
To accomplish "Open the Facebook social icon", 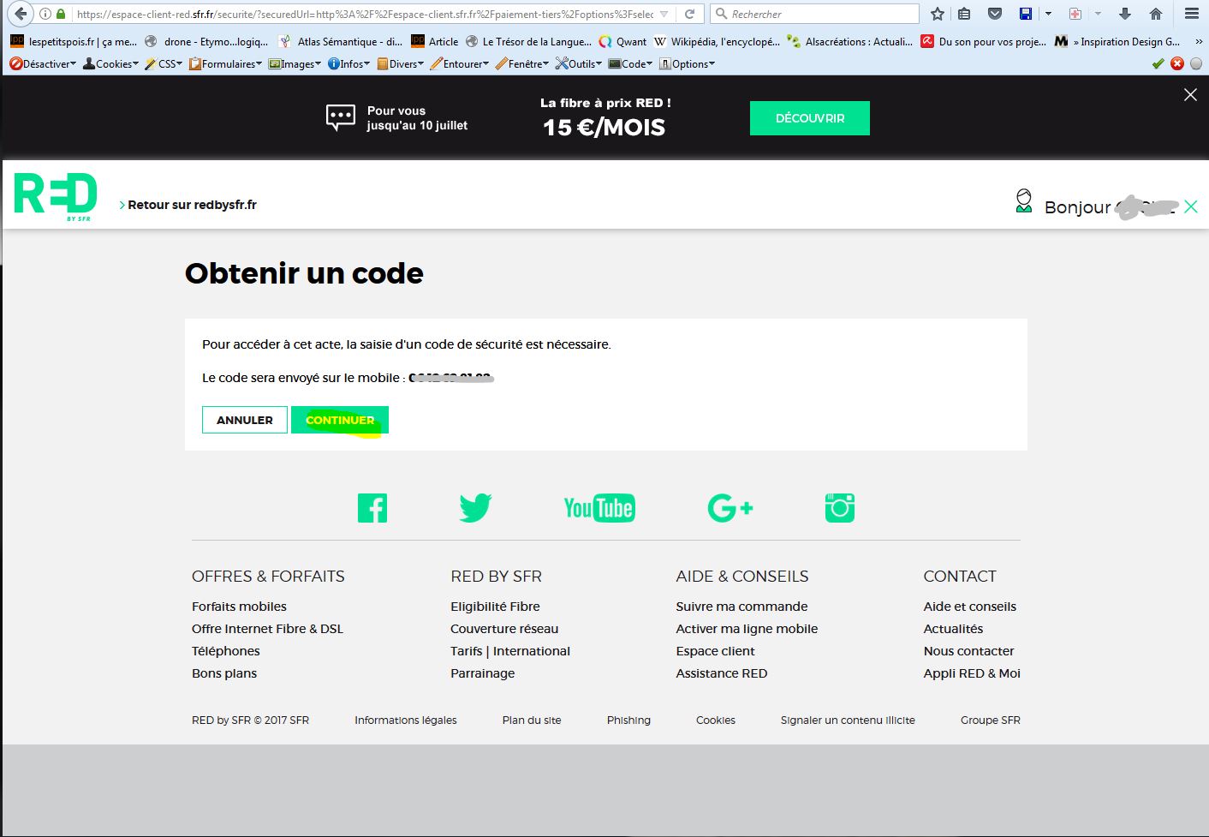I will 372,508.
